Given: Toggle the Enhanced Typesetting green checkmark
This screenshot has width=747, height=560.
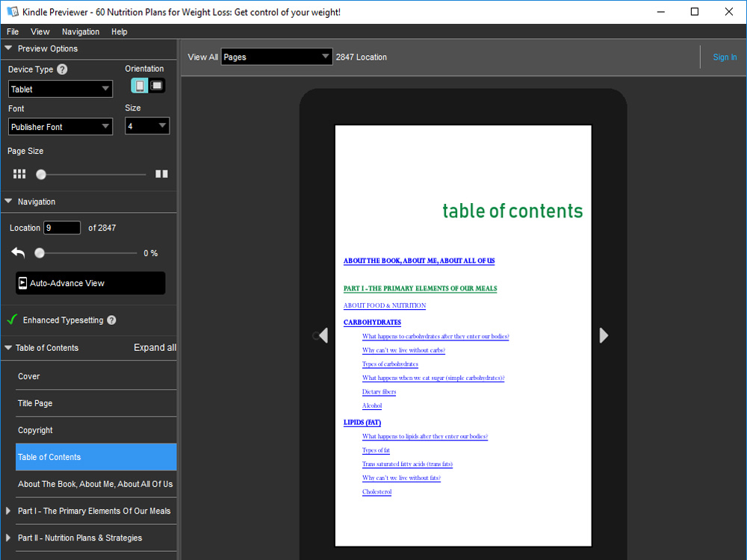Looking at the screenshot, I should 13,320.
